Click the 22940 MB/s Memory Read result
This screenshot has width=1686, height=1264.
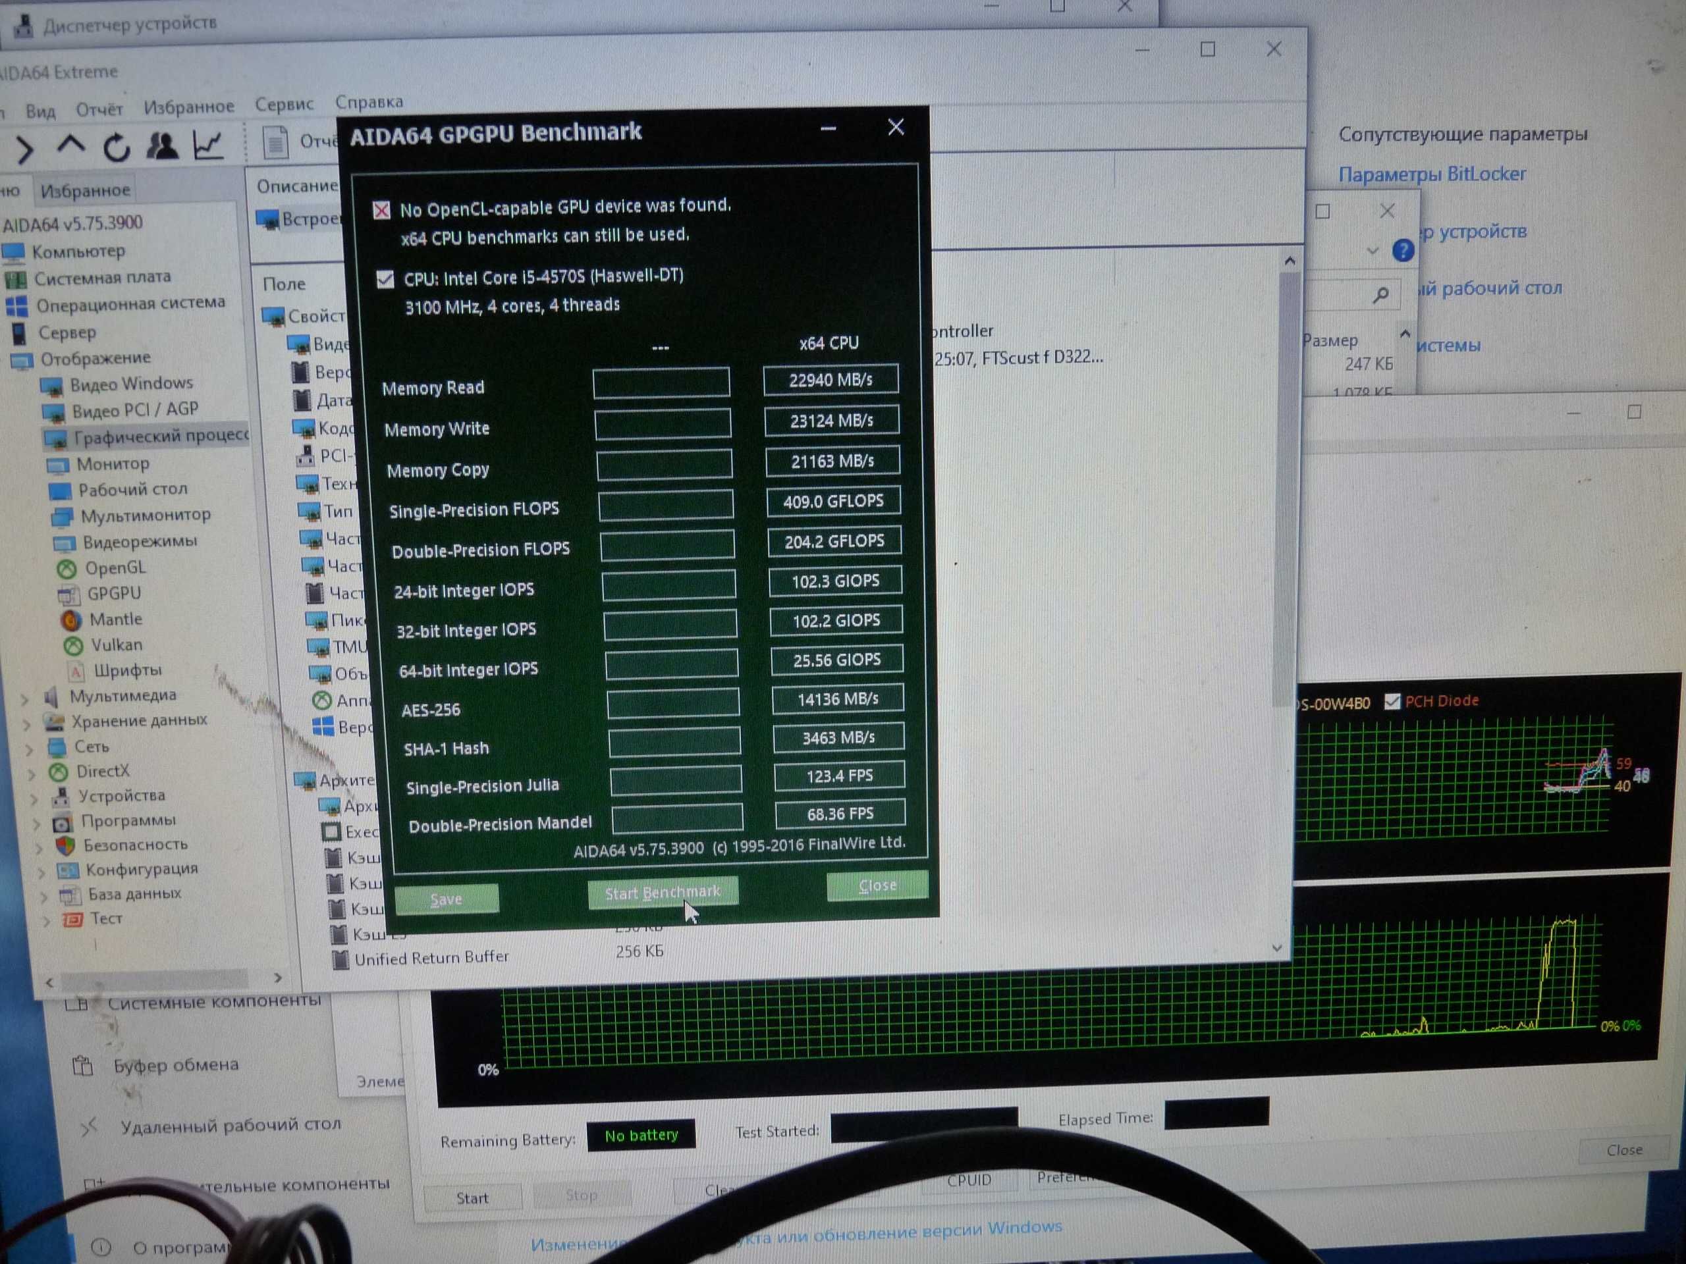[830, 381]
